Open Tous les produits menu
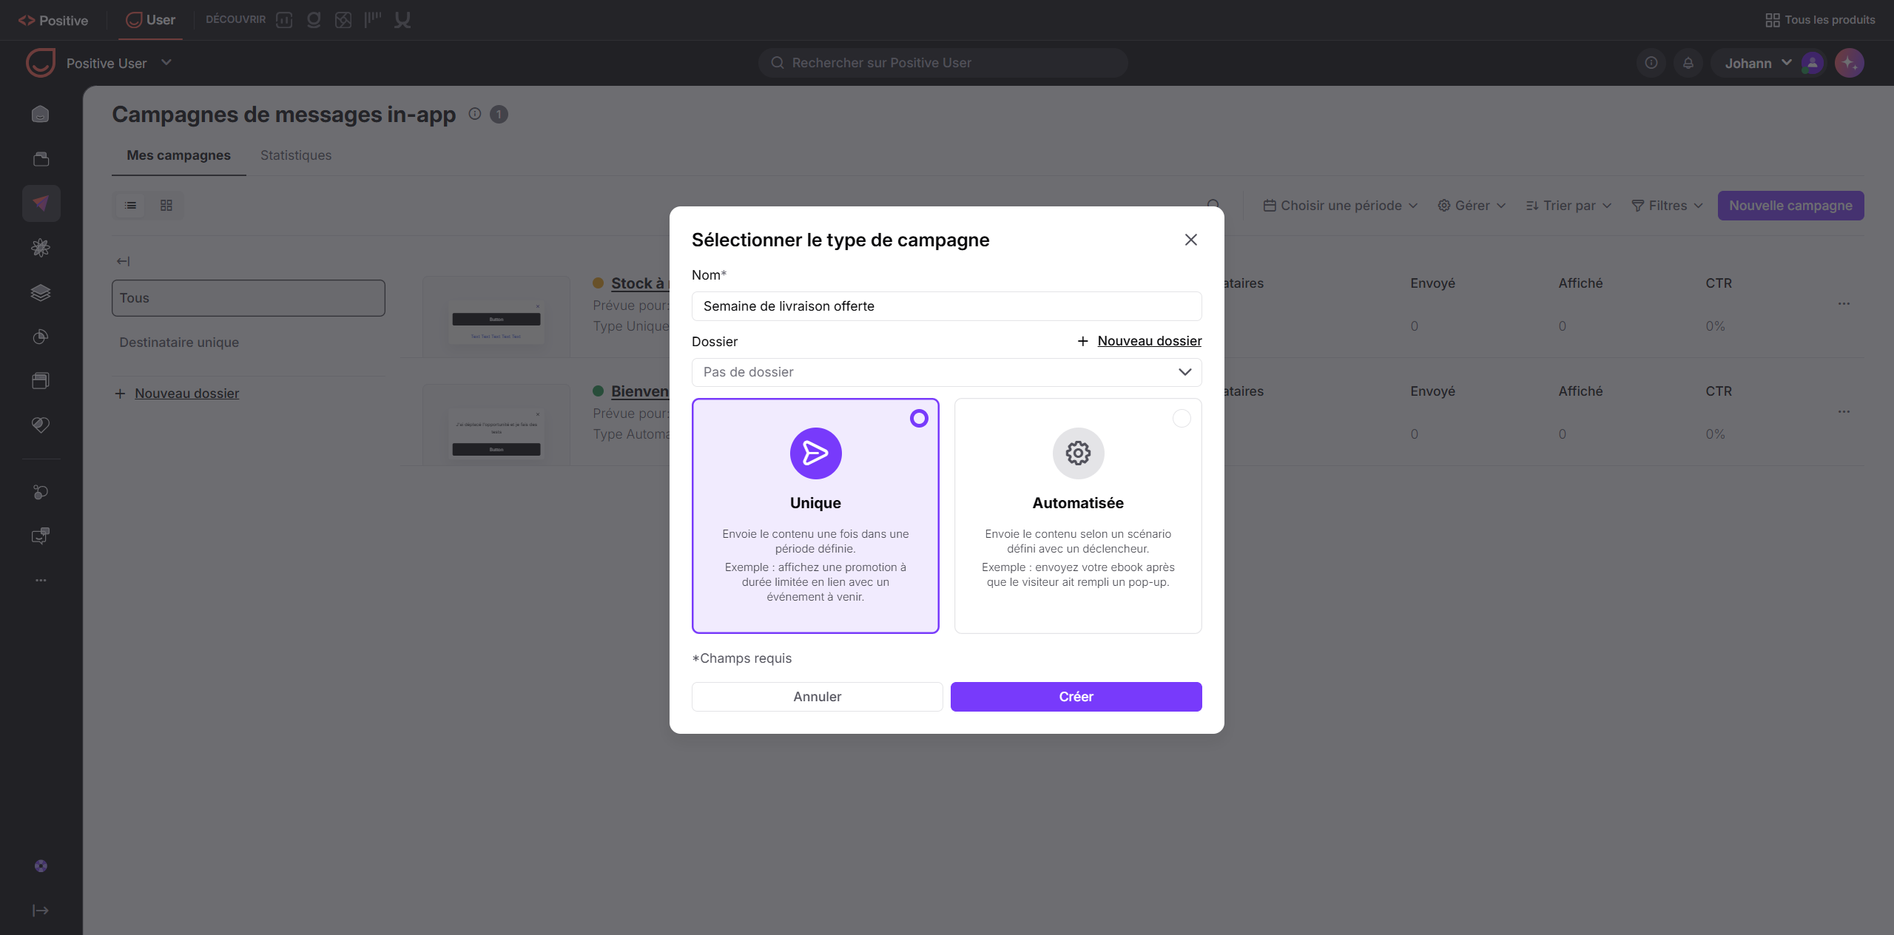The height and width of the screenshot is (935, 1894). coord(1820,20)
